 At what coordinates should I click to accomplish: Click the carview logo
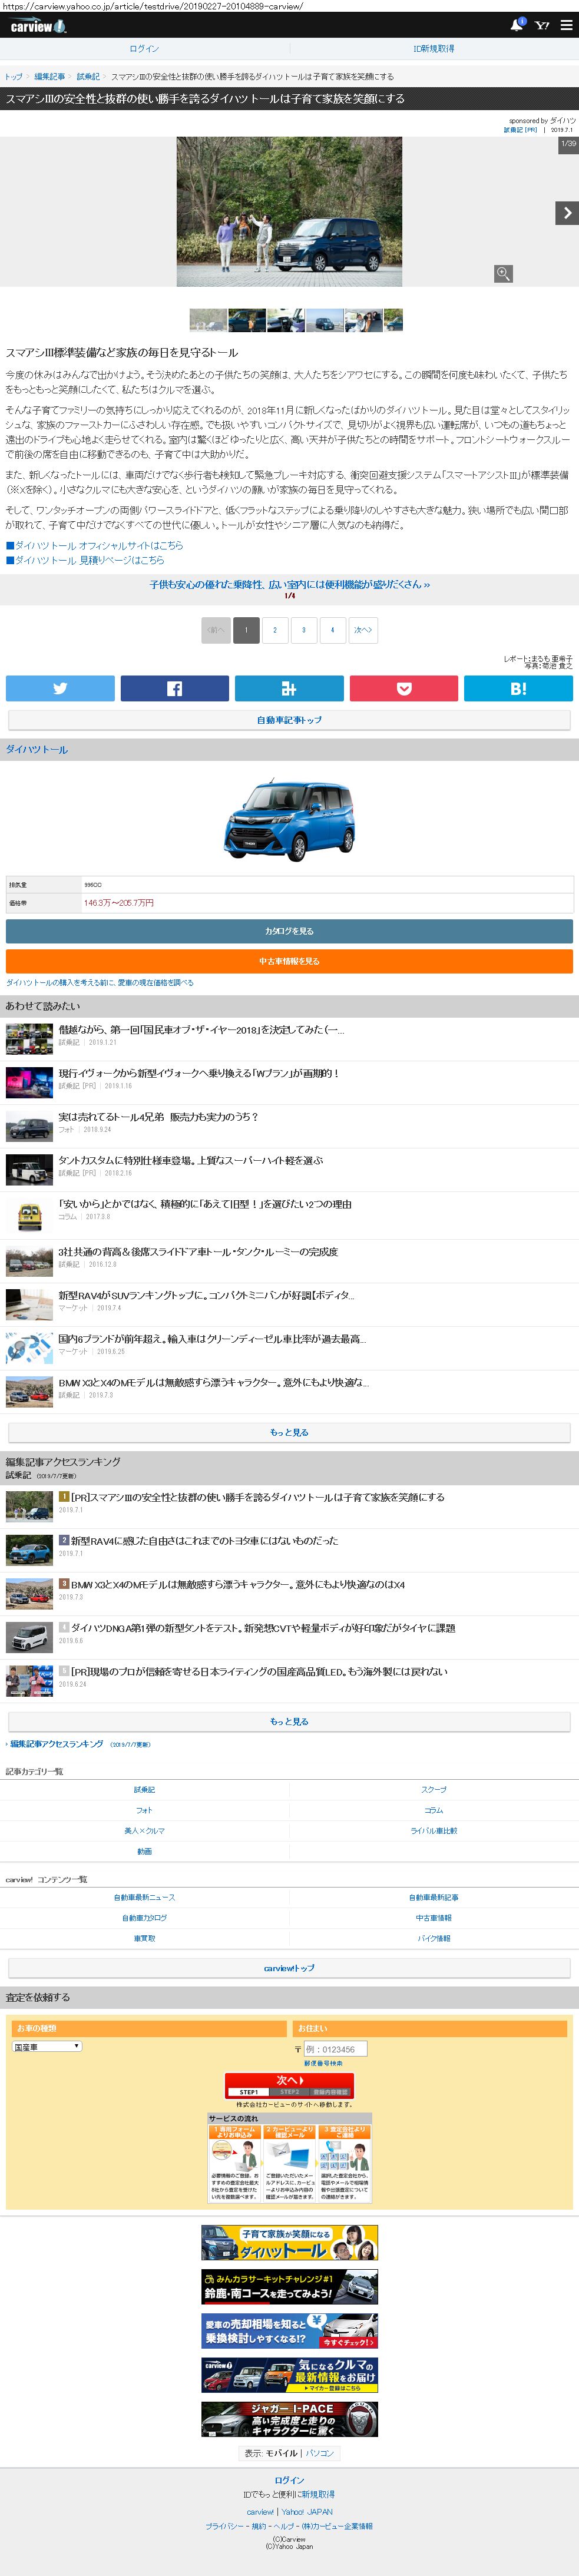[x=38, y=26]
